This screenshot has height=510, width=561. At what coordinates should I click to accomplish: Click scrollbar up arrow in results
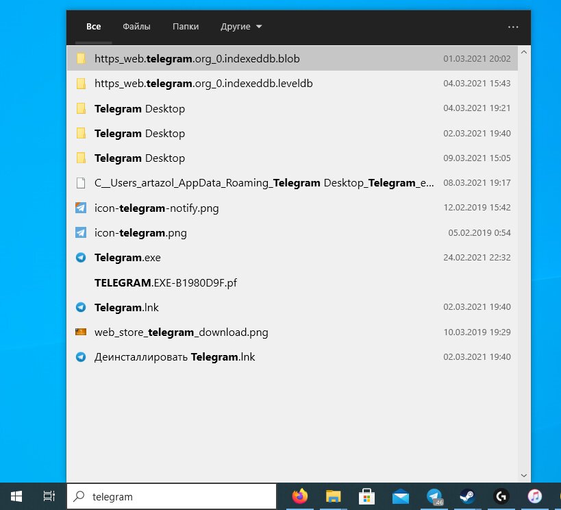click(524, 52)
